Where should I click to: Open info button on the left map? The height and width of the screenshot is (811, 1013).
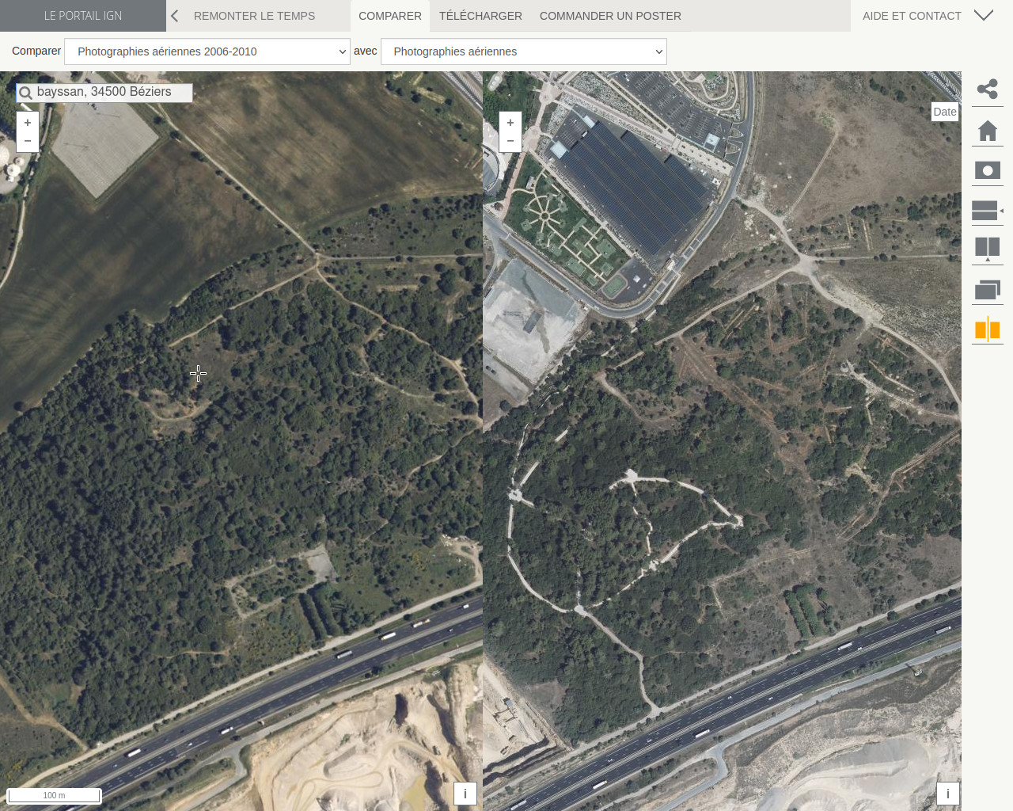[x=465, y=794]
